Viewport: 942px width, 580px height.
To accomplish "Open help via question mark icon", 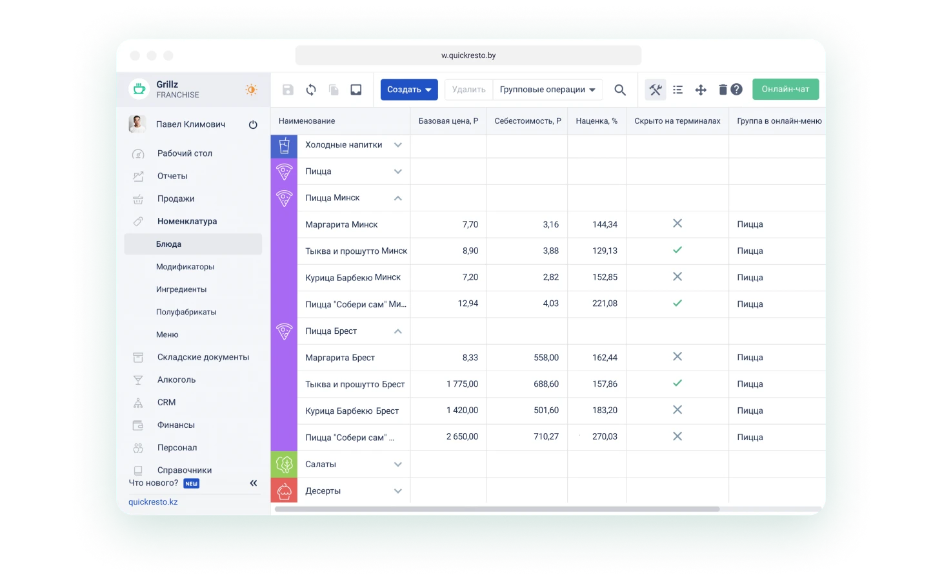I will (x=737, y=90).
